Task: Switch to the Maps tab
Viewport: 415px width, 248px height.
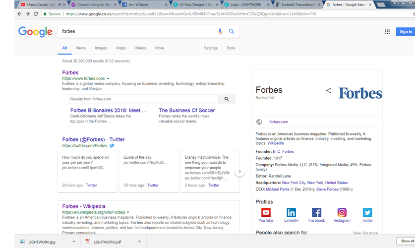Action: pyautogui.click(x=120, y=48)
